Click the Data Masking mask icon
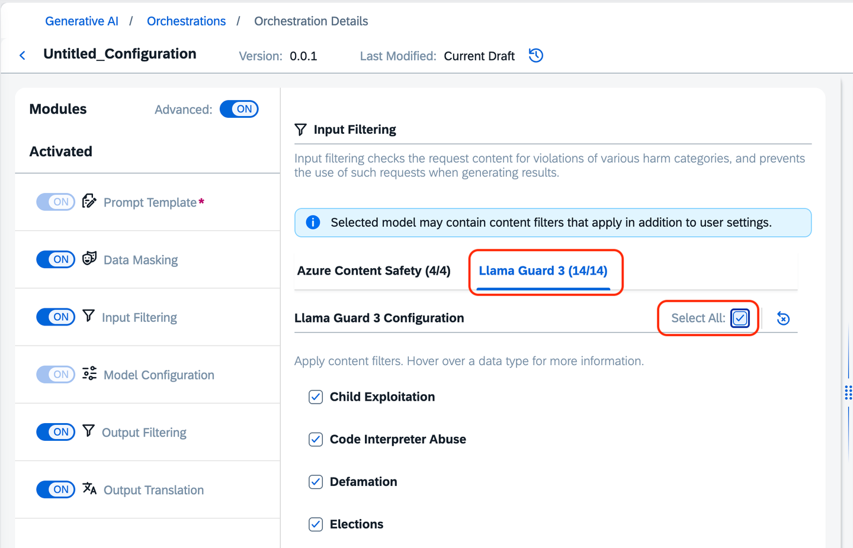853x548 pixels. (89, 259)
